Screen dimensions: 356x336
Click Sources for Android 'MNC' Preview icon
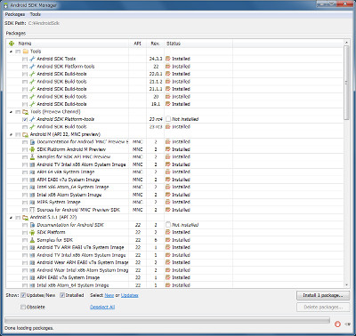click(x=32, y=210)
